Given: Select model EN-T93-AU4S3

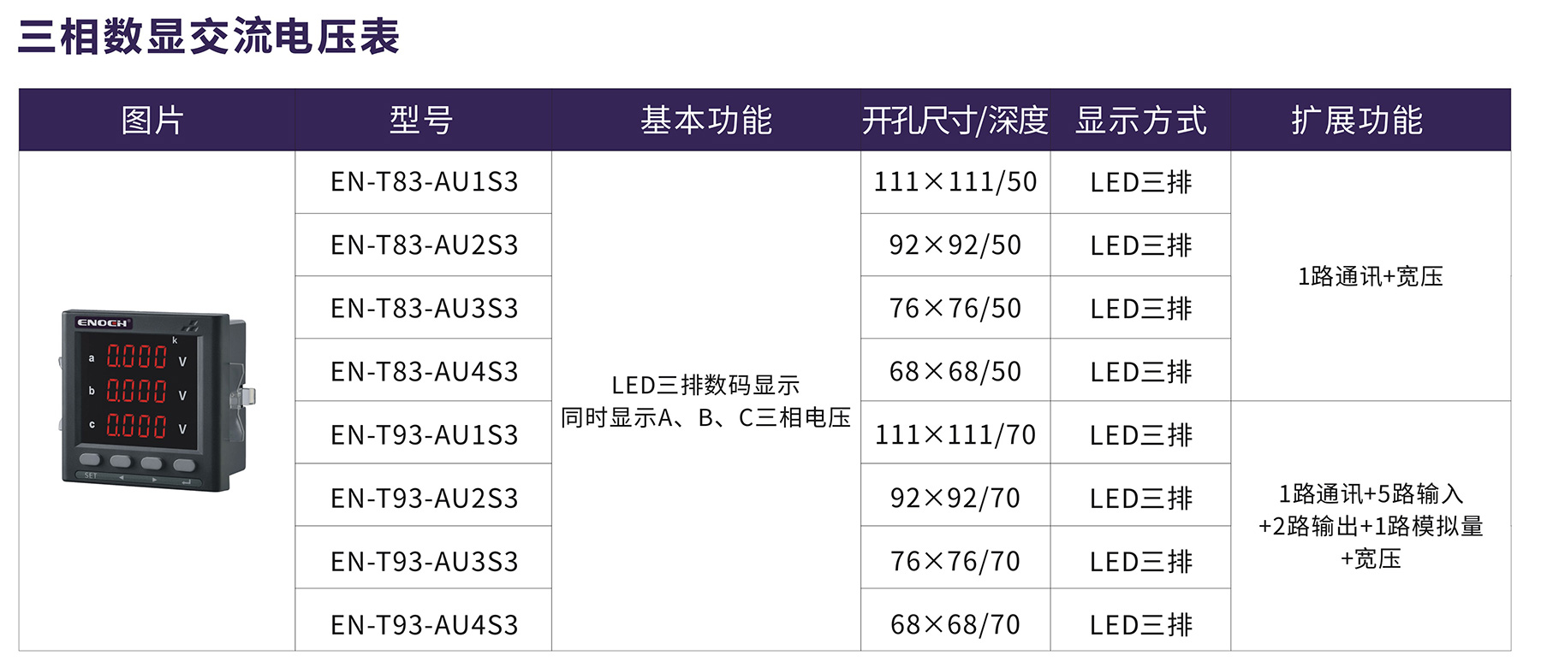Looking at the screenshot, I should [424, 625].
